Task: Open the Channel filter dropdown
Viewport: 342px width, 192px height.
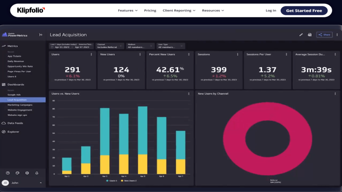Action: pos(110,46)
